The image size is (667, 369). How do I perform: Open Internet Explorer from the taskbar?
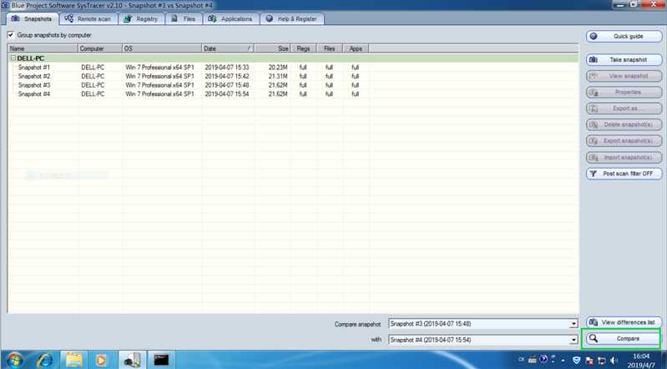(x=45, y=360)
